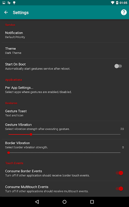Image resolution: width=129 pixels, height=207 pixels.
Task: Open the help question mark icon
Action: tap(124, 12)
